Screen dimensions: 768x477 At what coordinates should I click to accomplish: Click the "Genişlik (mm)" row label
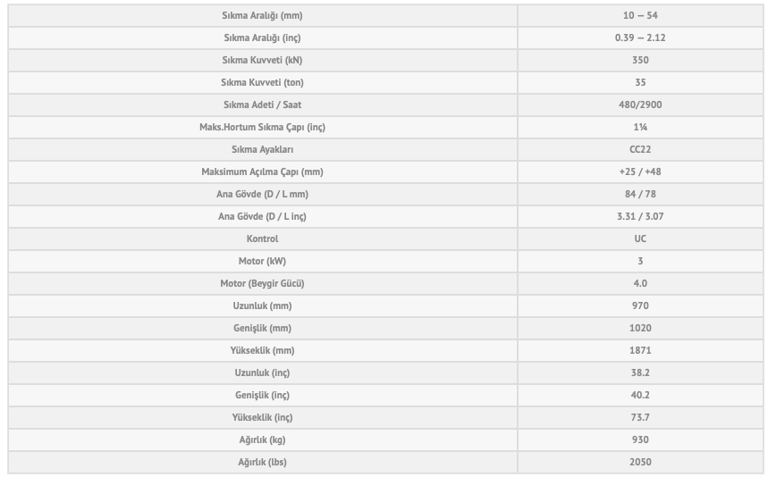(262, 329)
